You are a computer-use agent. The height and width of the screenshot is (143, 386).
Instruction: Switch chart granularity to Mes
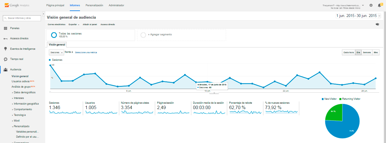point(376,52)
